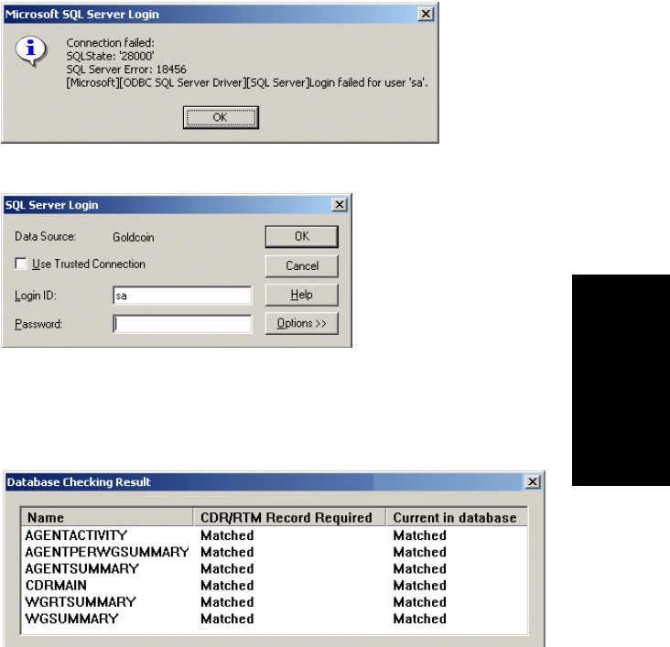Click OK in SQL Server Login dialog

302,236
